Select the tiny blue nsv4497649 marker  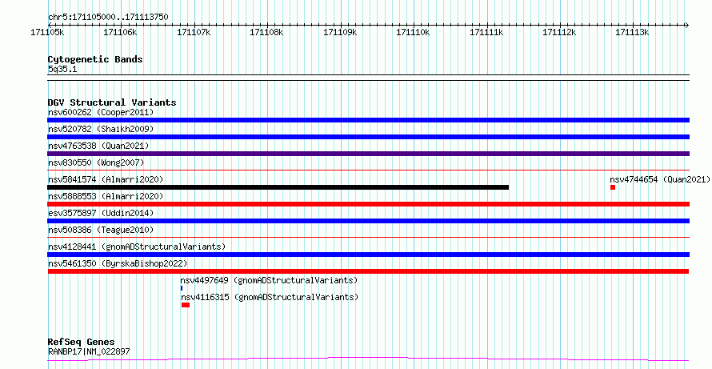pyautogui.click(x=182, y=288)
